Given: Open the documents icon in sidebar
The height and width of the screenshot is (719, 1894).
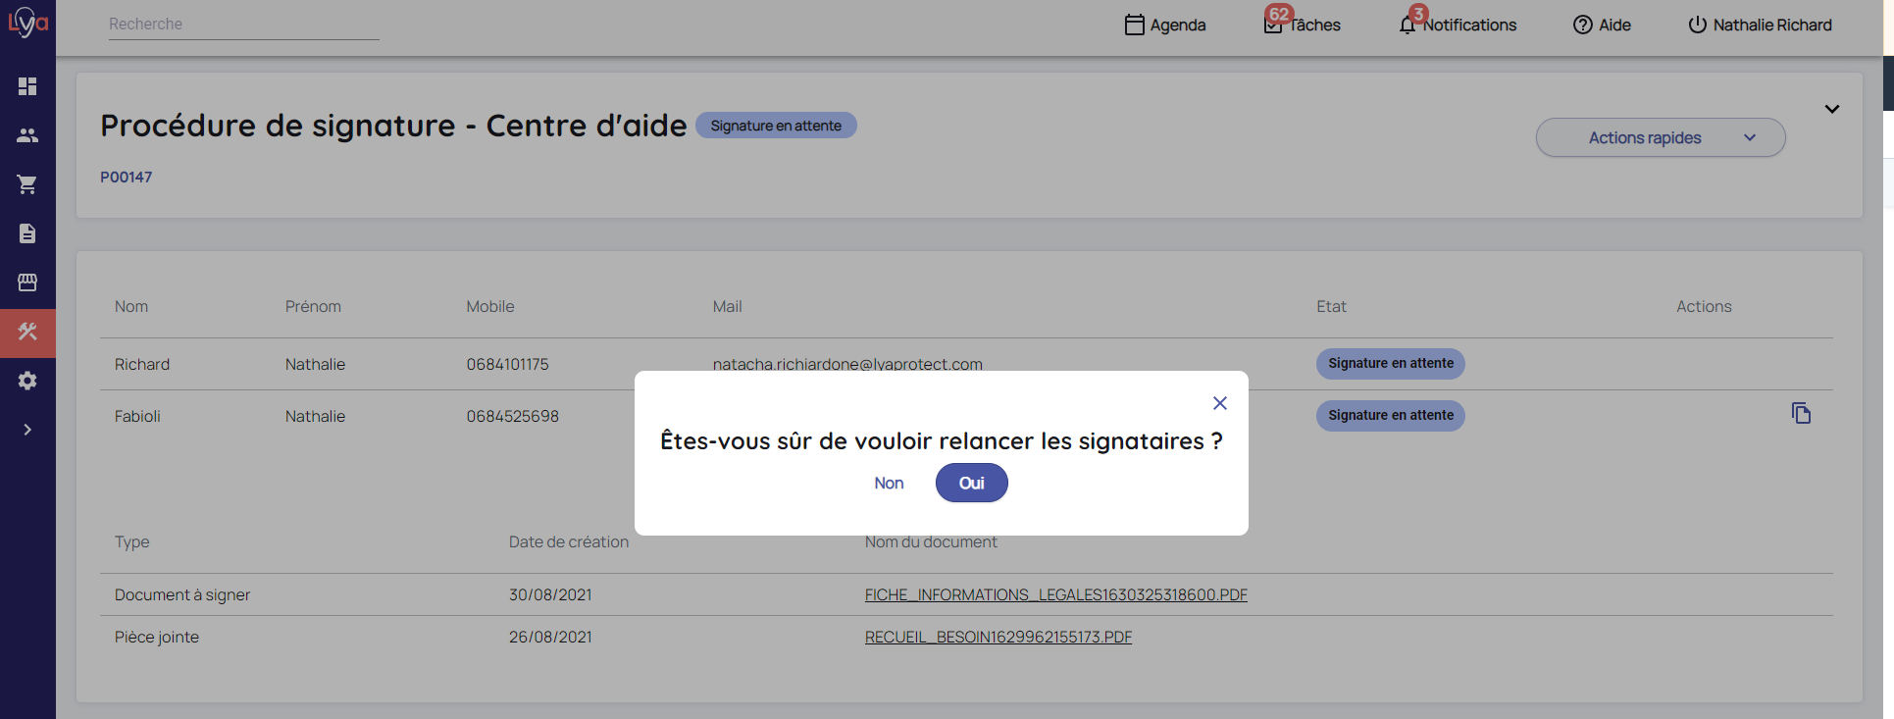Looking at the screenshot, I should coord(27,233).
